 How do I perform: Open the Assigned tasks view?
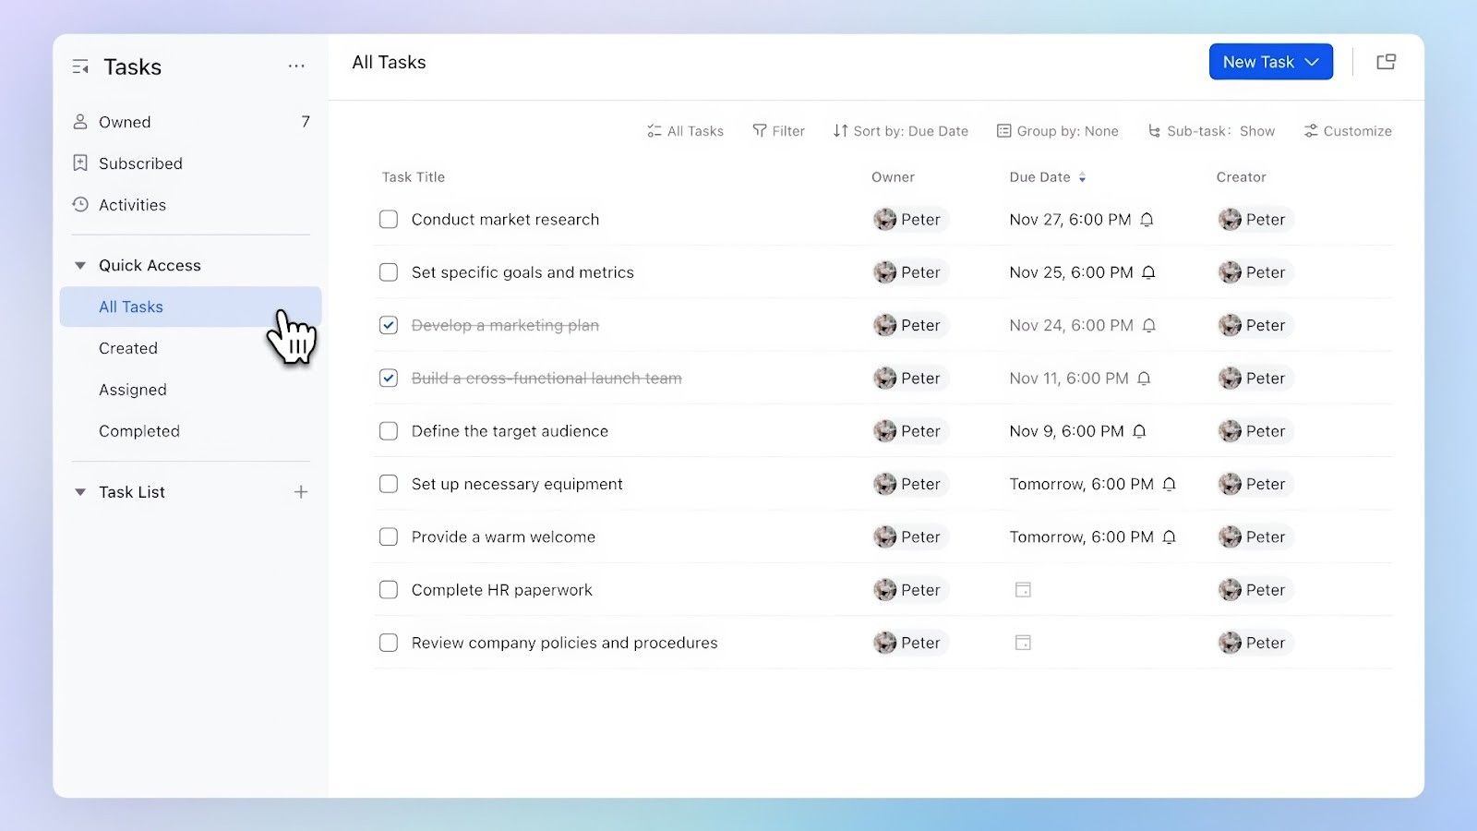pos(132,389)
